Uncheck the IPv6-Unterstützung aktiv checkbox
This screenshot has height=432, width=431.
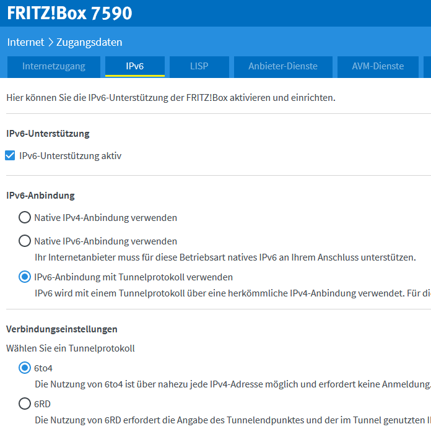(x=10, y=156)
